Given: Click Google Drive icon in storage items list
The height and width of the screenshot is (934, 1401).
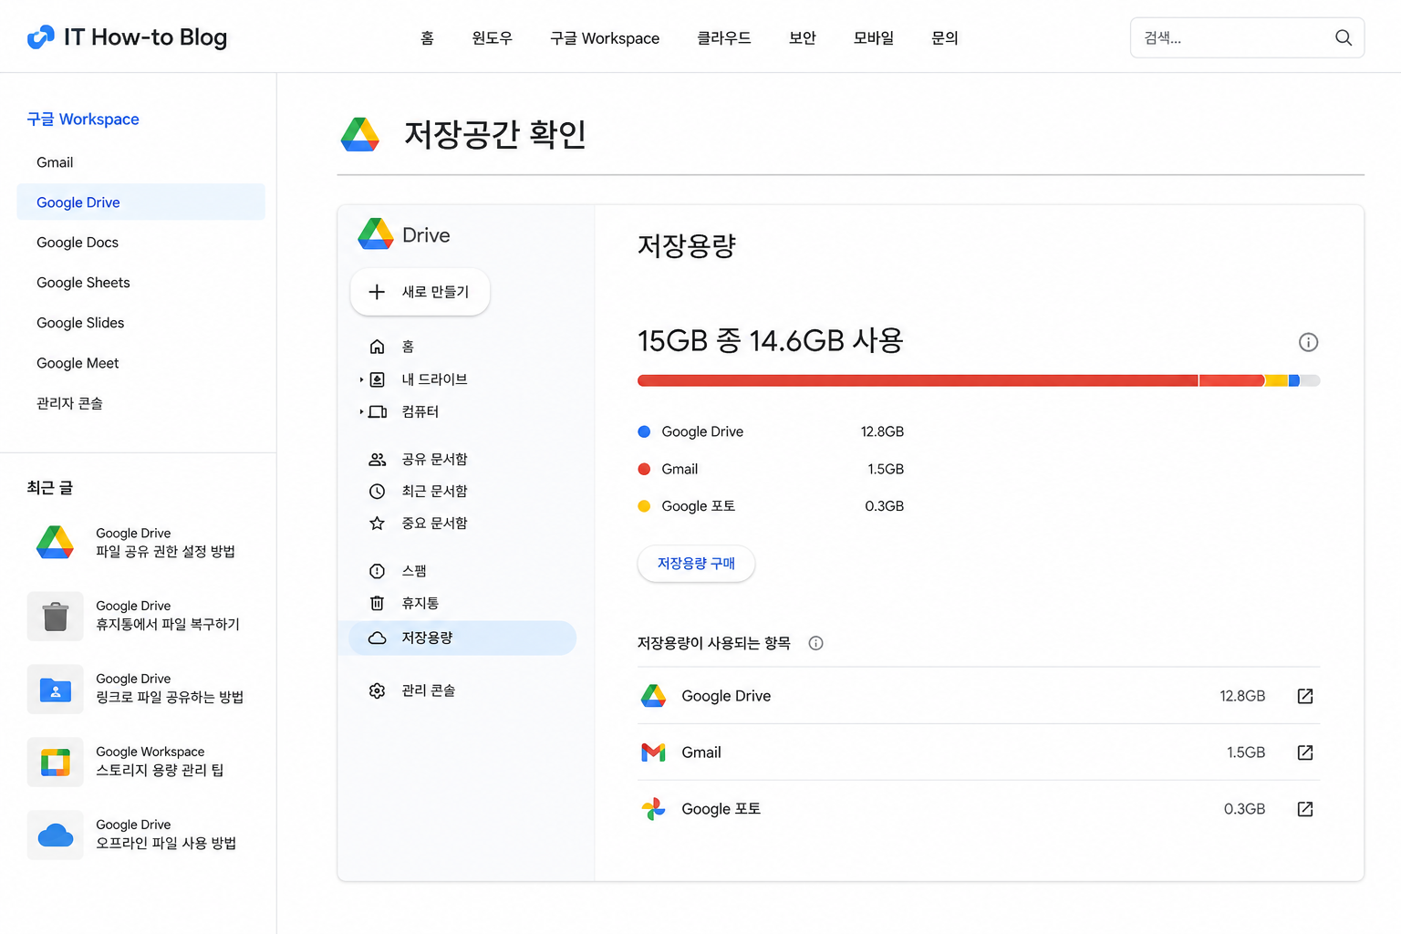Looking at the screenshot, I should pos(653,696).
